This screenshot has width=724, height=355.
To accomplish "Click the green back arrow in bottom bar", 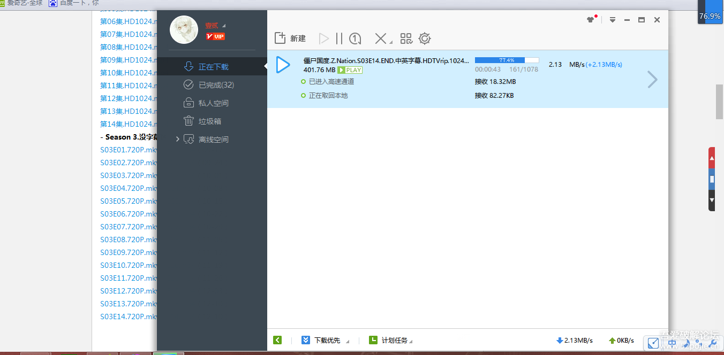I will (x=277, y=340).
